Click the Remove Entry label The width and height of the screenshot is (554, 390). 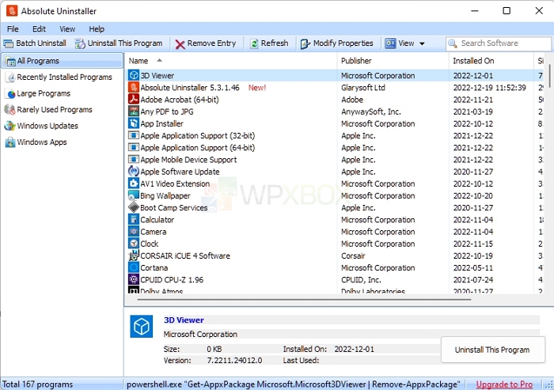click(x=211, y=43)
